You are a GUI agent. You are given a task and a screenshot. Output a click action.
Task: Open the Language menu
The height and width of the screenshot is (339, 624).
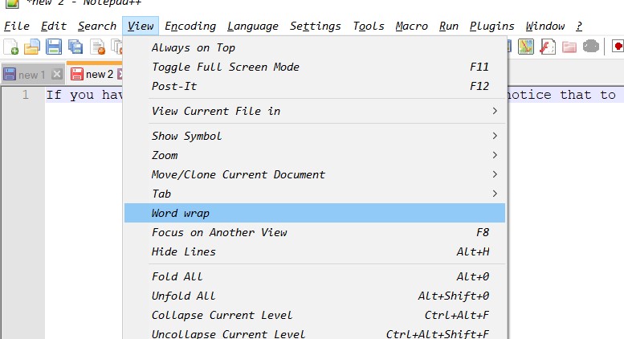pyautogui.click(x=253, y=27)
